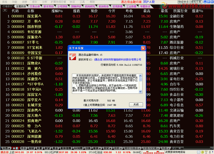The width and height of the screenshot is (214, 154).
Task: Expand the 期货与商品 bottom tab menu
Action: [132, 148]
